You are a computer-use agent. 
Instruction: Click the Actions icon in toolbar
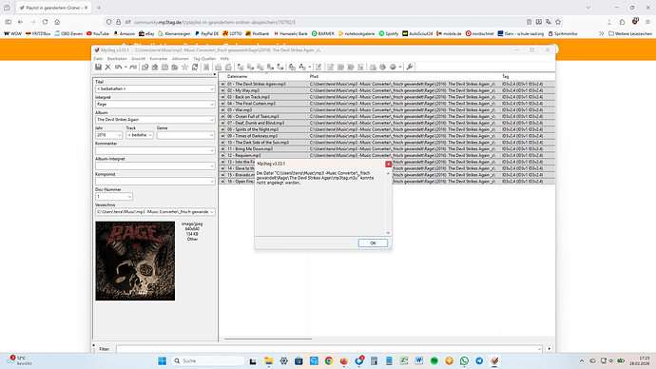pos(292,67)
